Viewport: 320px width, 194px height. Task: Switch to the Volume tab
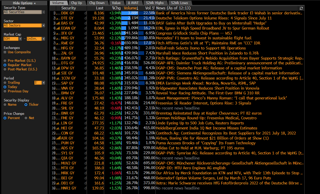pyautogui.click(x=58, y=3)
